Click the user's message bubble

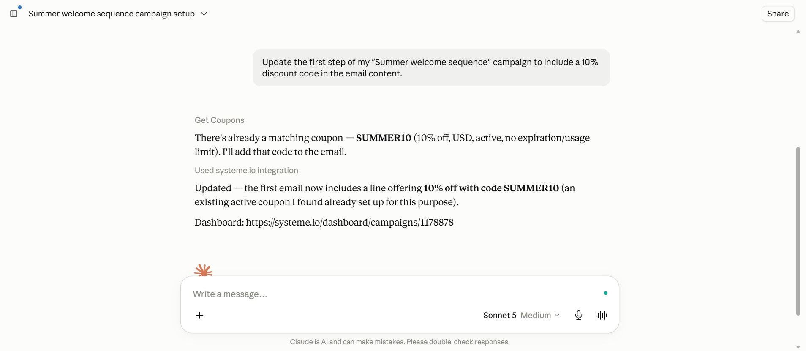[431, 68]
